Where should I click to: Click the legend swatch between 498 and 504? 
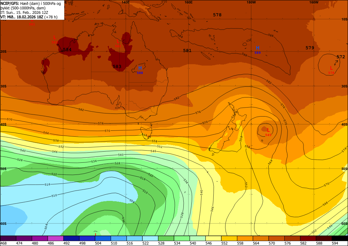pyautogui.click(x=87, y=238)
